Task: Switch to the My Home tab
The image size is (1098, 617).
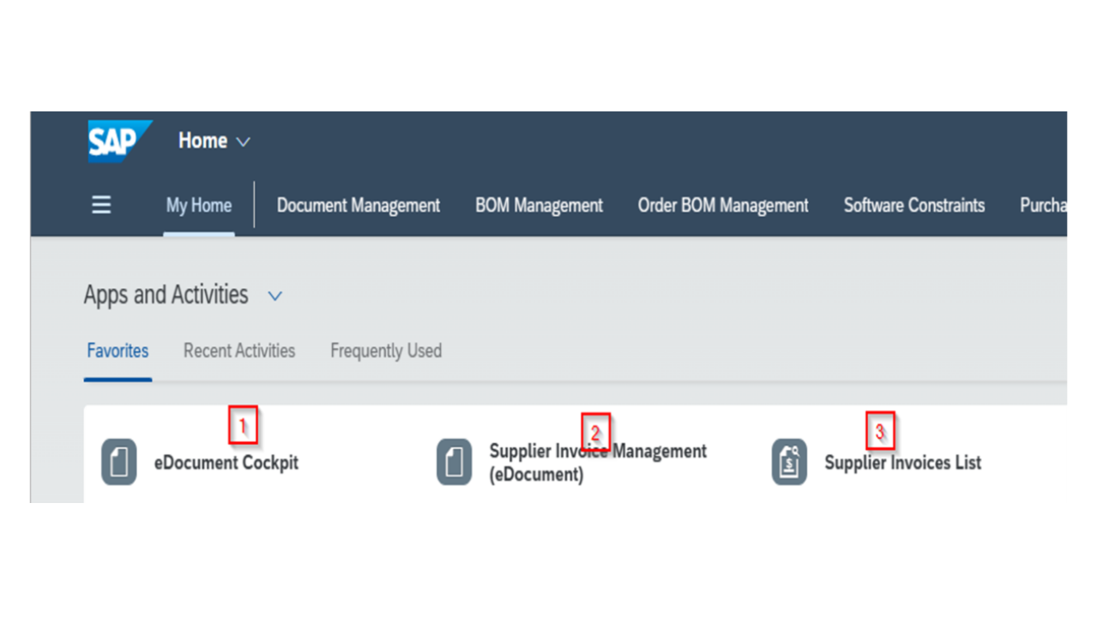Action: pos(198,205)
